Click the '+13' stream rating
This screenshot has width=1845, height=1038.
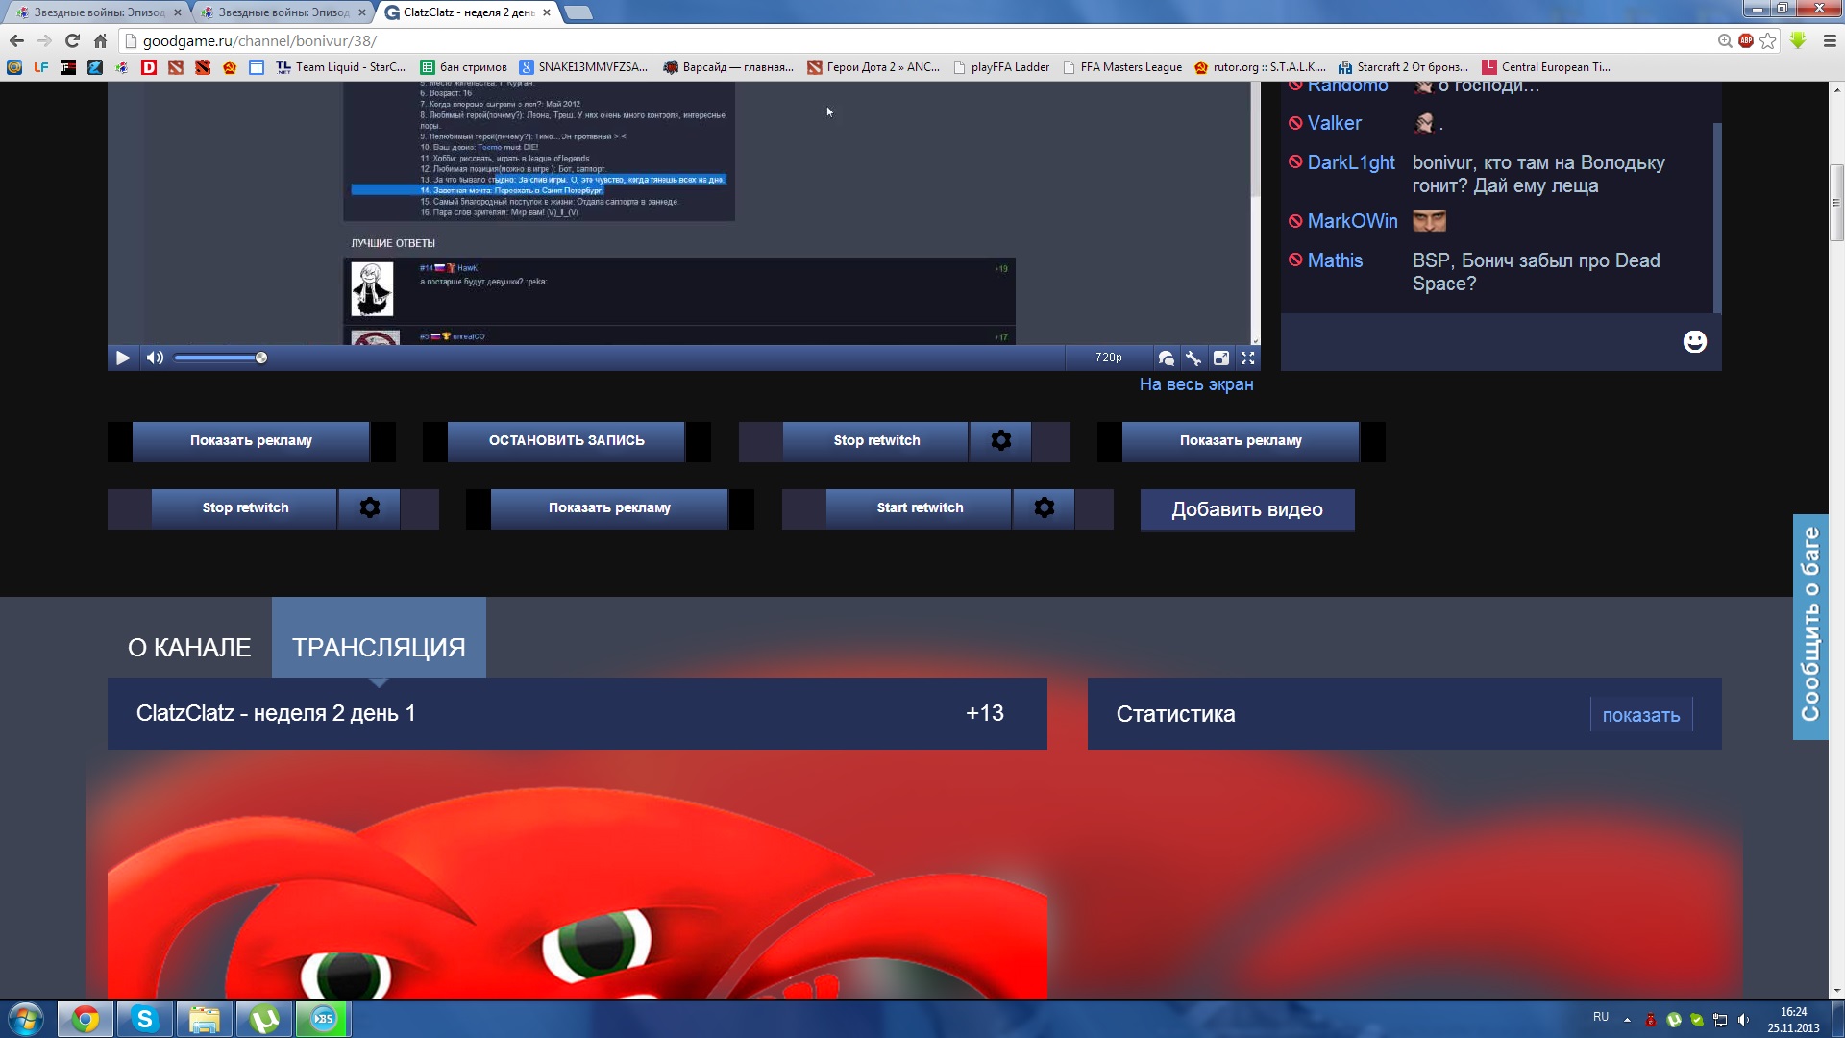click(x=984, y=713)
